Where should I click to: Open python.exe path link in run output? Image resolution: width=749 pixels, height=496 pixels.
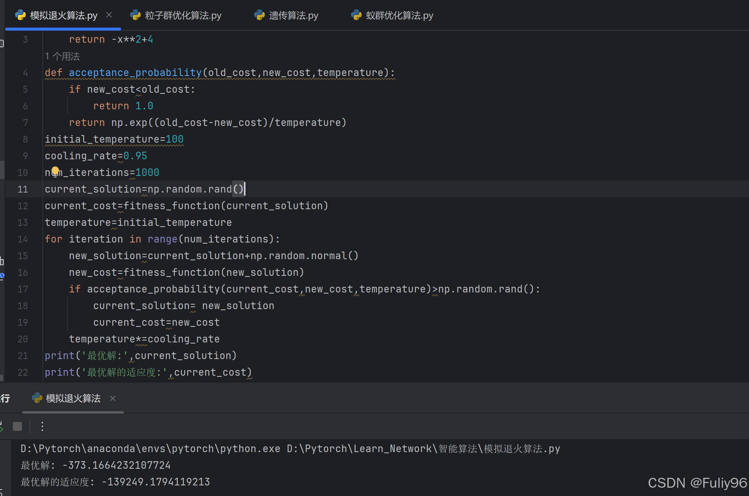(151, 449)
